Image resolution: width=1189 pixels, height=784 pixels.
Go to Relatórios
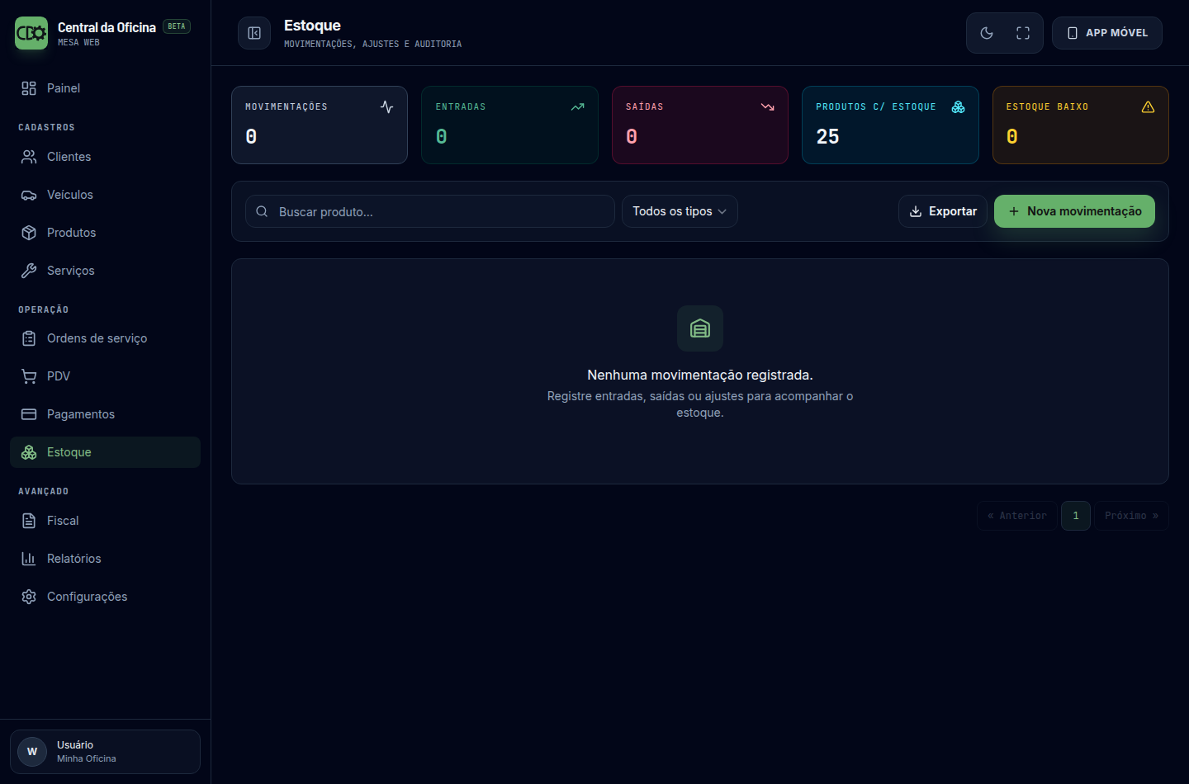point(105,559)
